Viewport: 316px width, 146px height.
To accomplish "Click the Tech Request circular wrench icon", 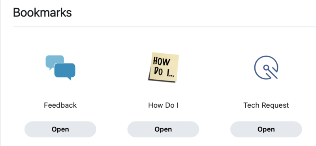I will click(266, 67).
